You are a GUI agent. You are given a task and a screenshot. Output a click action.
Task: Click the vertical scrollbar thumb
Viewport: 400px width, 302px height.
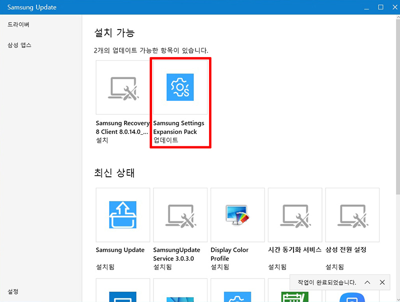tap(398, 107)
